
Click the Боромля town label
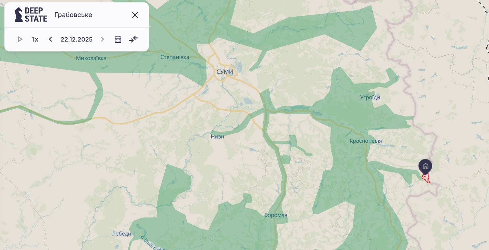(x=276, y=215)
